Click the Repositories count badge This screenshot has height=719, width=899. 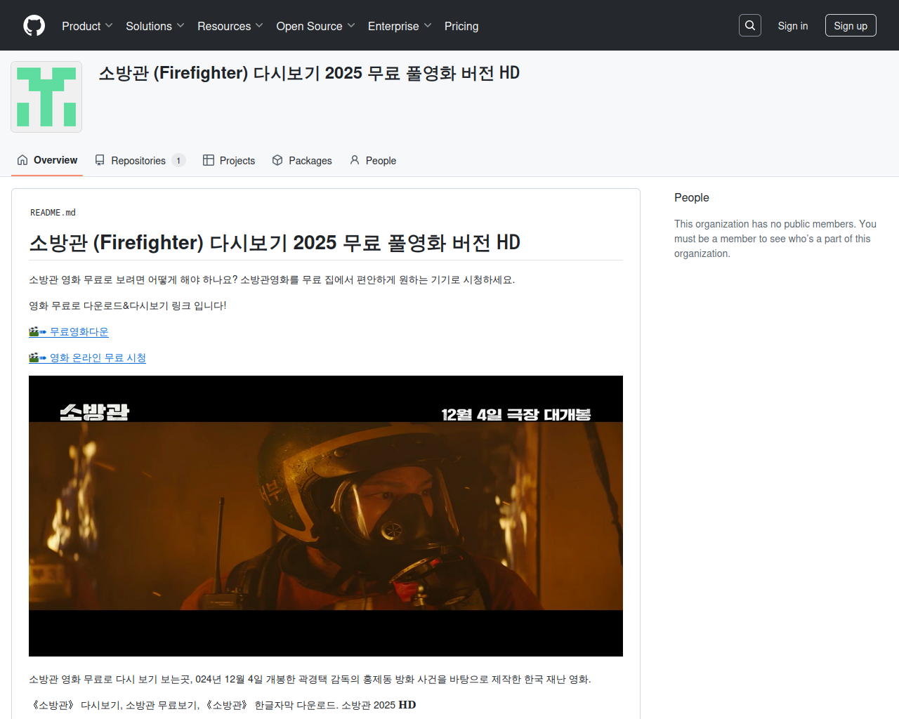point(178,161)
